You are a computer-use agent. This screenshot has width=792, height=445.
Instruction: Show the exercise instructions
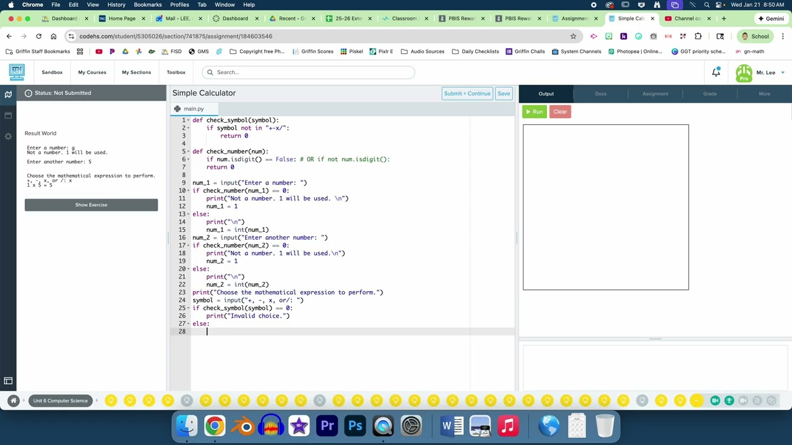(x=91, y=205)
